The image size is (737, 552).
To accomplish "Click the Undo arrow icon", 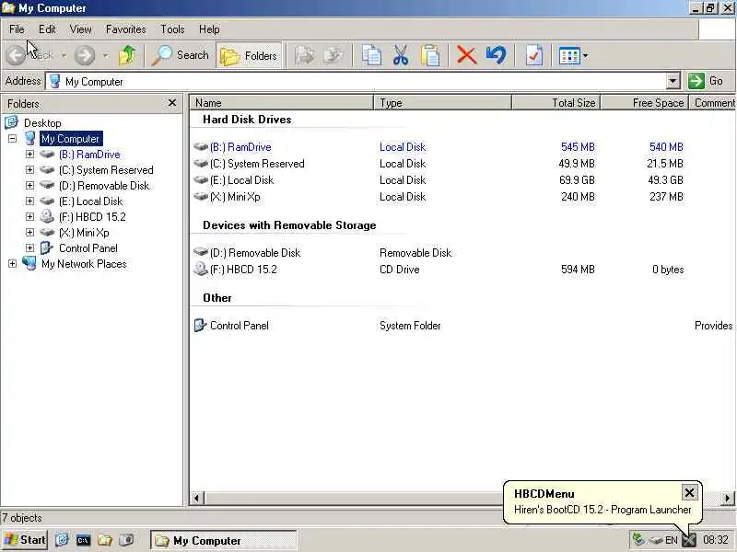I will tap(496, 55).
